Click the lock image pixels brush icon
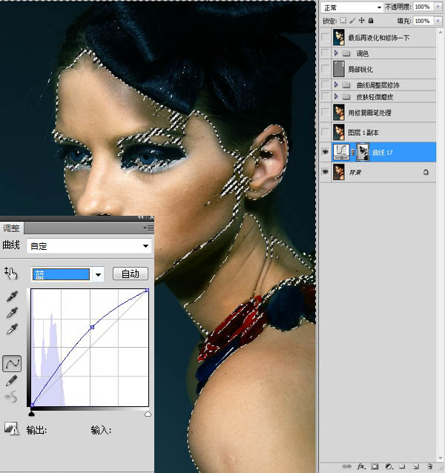Viewport: 445px width, 473px height. tap(352, 21)
